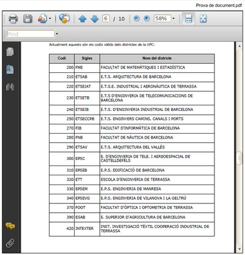
Task: Click the INTEXTER table cell
Action: [x=87, y=229]
